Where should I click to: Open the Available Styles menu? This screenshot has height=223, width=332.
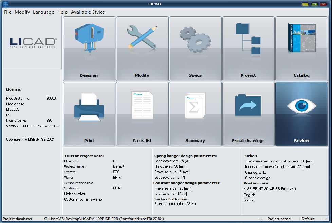coord(88,12)
